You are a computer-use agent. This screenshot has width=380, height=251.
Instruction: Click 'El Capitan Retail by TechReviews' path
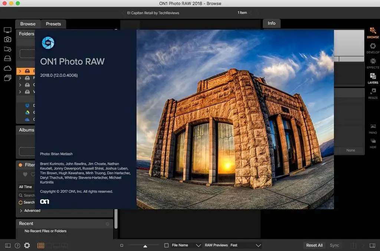[153, 13]
